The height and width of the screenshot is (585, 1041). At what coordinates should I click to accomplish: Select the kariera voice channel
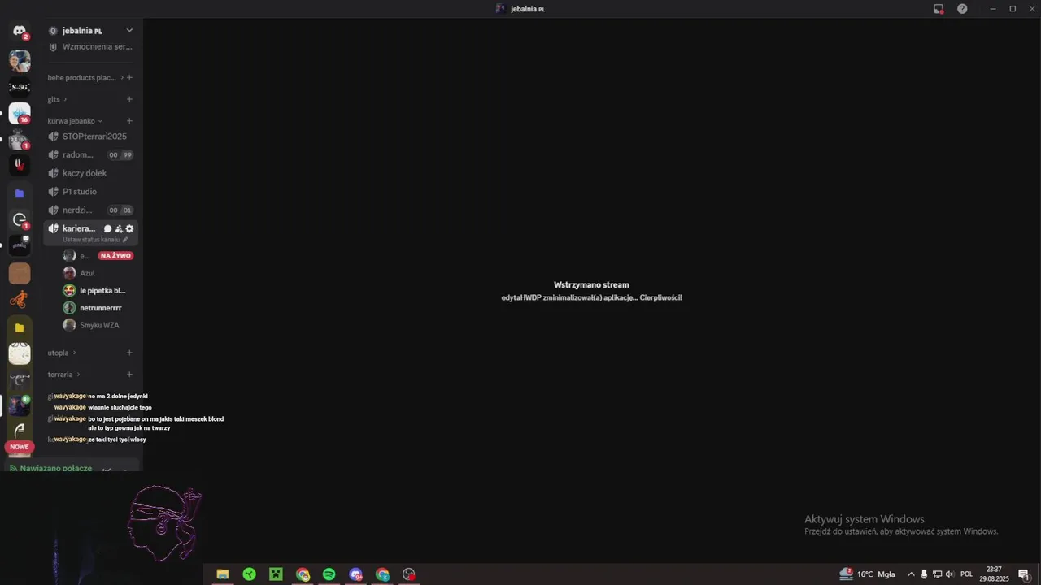79,229
